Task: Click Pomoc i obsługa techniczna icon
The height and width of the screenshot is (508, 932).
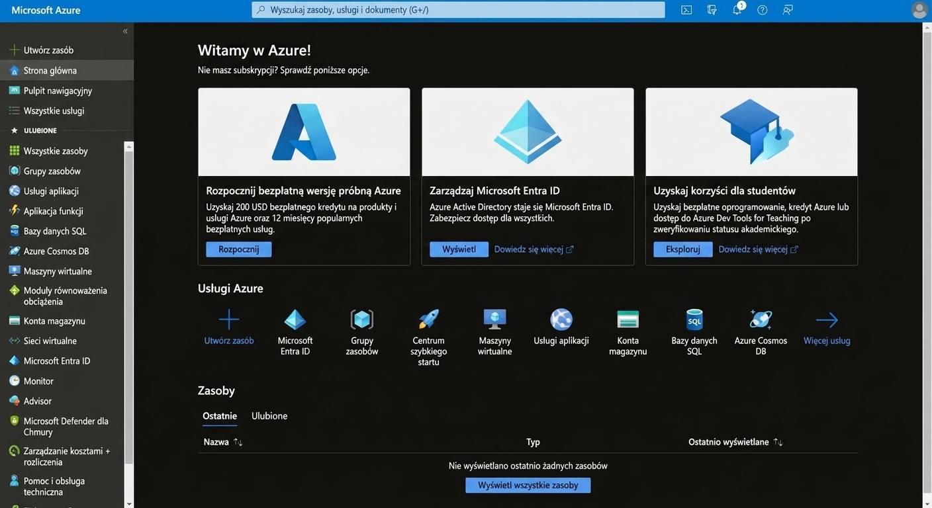Action: tap(15, 481)
